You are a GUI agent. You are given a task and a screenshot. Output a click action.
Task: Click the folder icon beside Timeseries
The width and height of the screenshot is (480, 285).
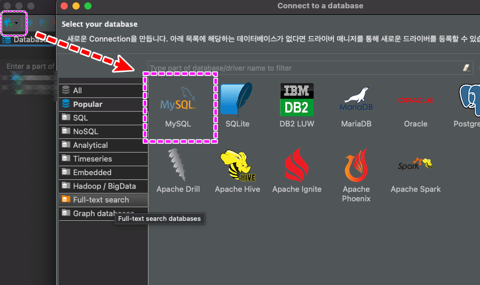[66, 159]
